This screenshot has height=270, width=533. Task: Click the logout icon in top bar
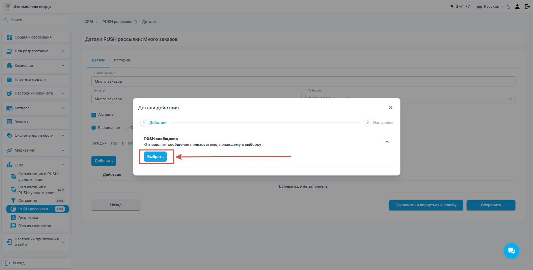click(527, 7)
